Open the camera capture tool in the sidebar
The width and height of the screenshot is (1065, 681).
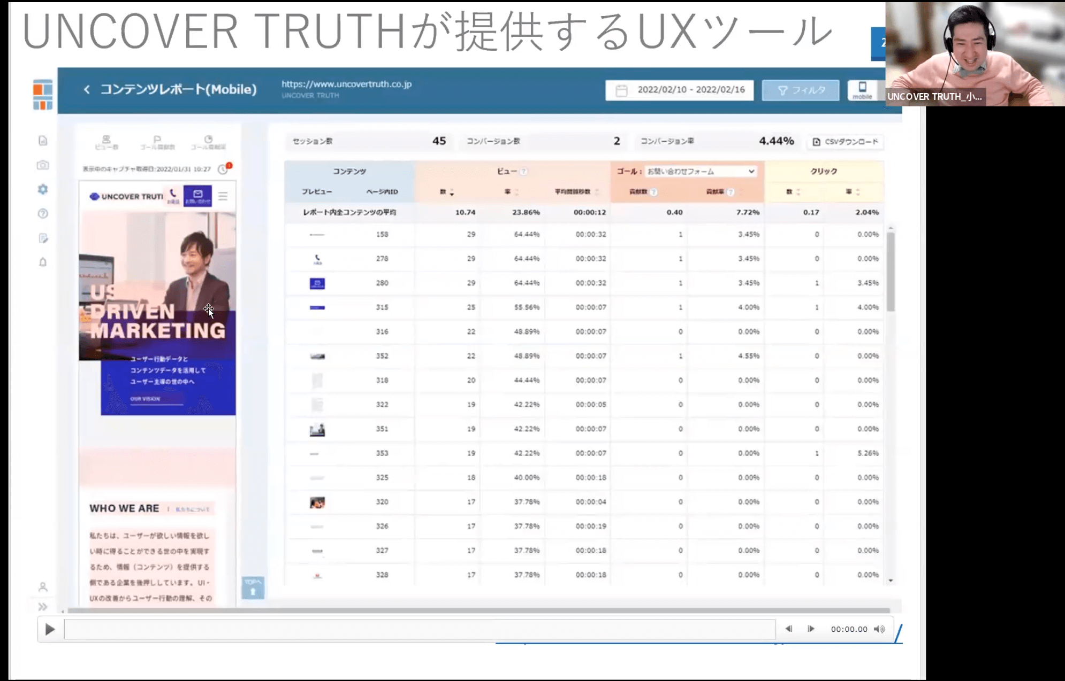coord(43,165)
